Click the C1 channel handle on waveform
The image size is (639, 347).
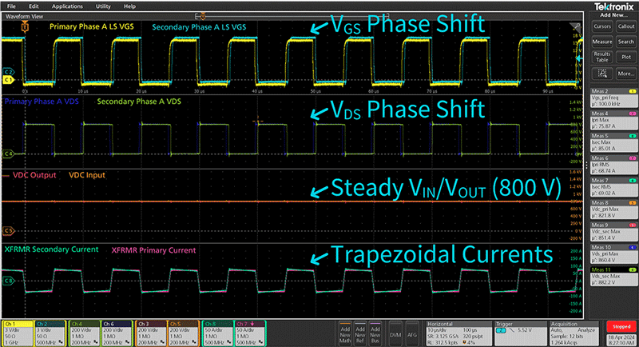[x=8, y=79]
